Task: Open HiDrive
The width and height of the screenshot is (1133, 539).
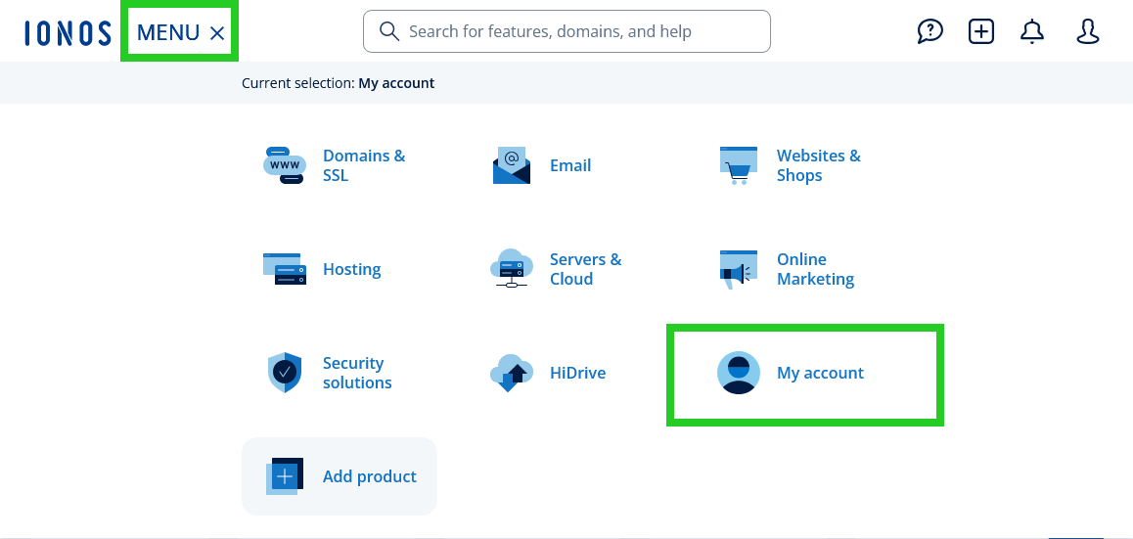Action: (577, 373)
